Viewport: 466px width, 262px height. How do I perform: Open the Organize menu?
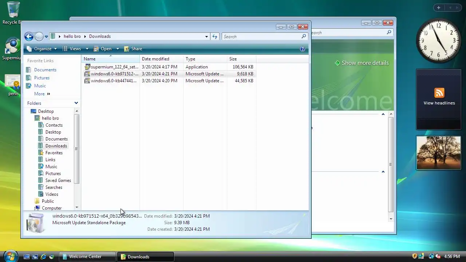pyautogui.click(x=42, y=49)
